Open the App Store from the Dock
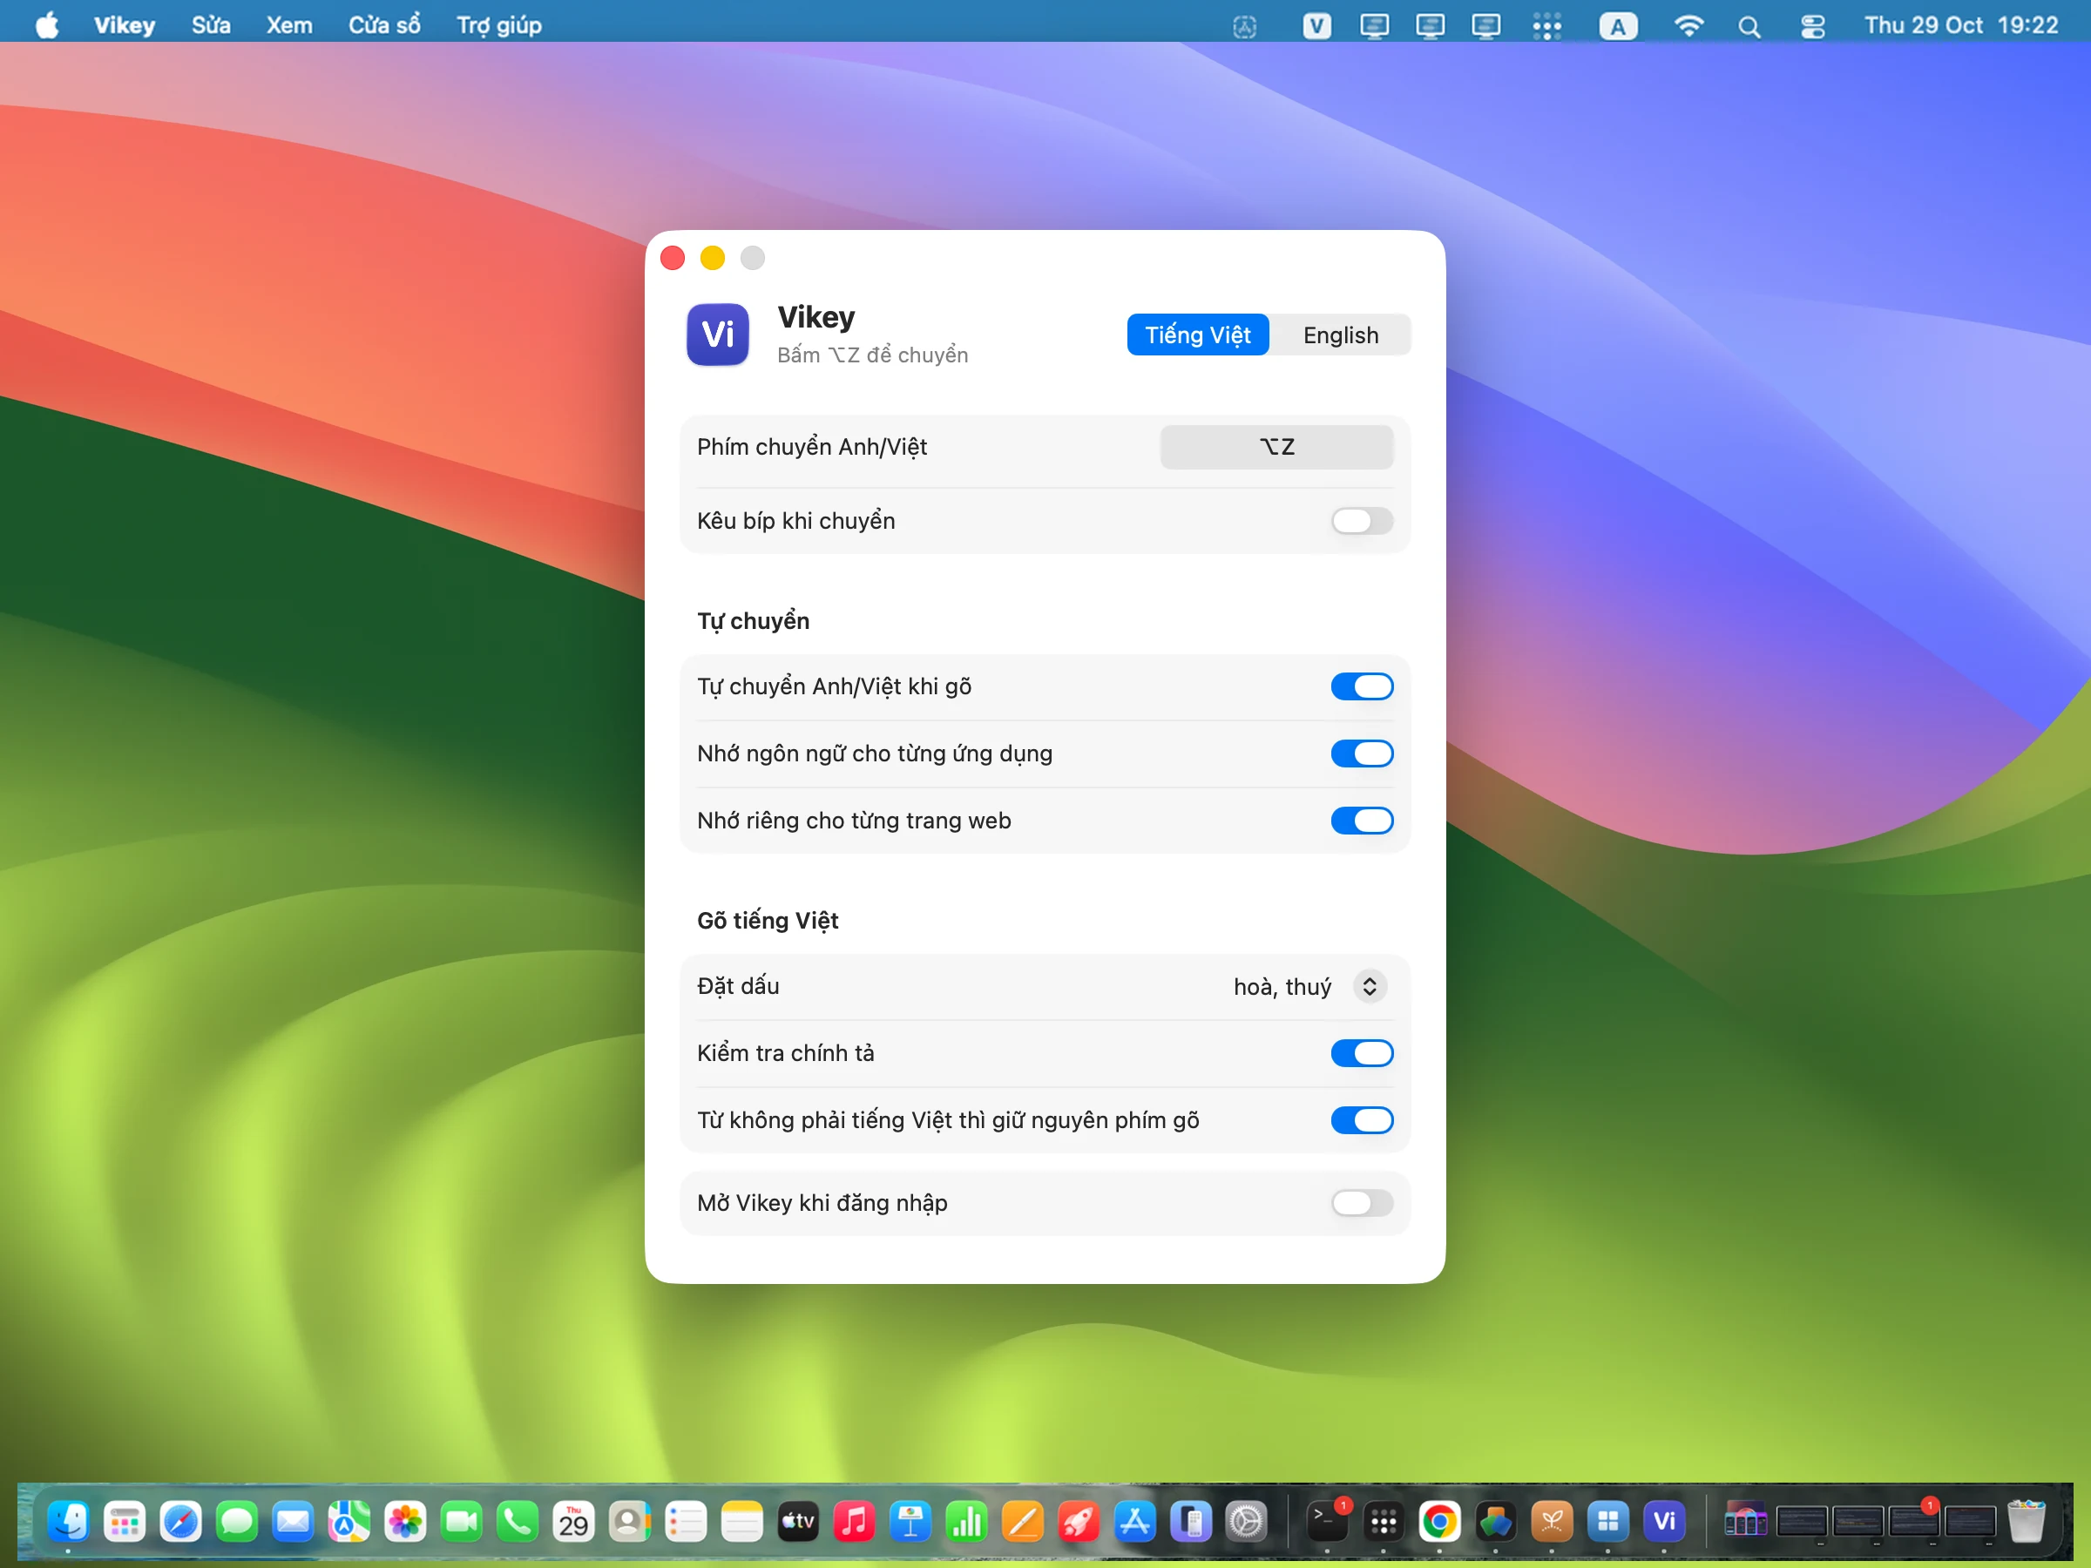Viewport: 2091px width, 1568px height. (1133, 1522)
